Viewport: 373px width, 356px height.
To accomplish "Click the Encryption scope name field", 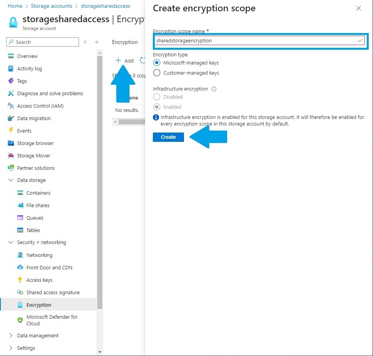I will point(259,40).
